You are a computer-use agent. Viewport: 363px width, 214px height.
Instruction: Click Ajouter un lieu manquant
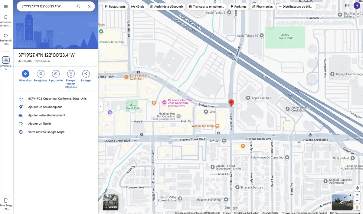45,107
